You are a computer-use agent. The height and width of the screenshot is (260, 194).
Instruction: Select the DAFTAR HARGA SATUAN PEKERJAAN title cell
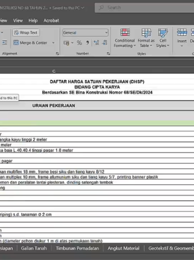pos(97,82)
